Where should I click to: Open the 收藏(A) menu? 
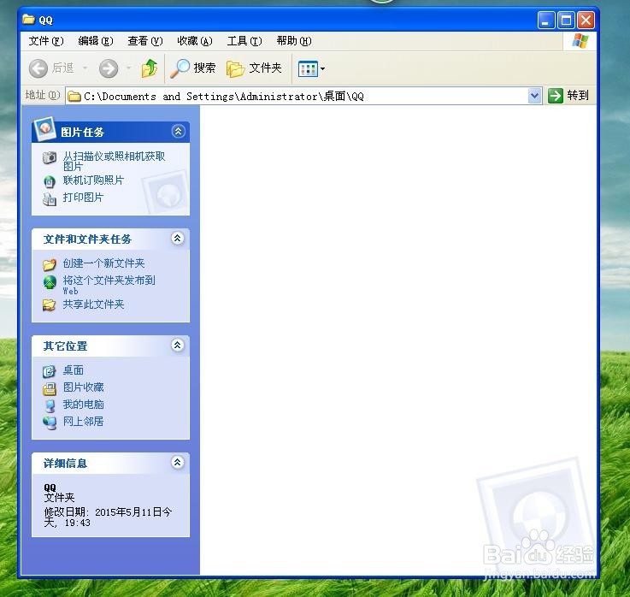(195, 41)
